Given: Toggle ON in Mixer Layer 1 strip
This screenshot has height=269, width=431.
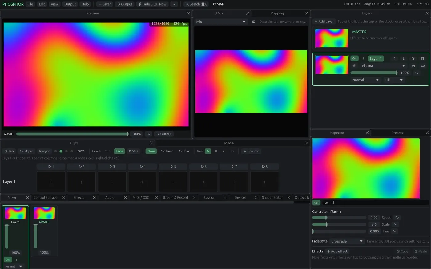Looking at the screenshot, I should (x=8, y=259).
